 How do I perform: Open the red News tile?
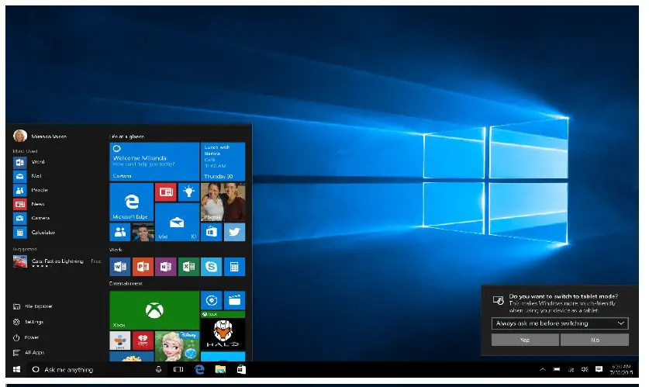tap(166, 192)
